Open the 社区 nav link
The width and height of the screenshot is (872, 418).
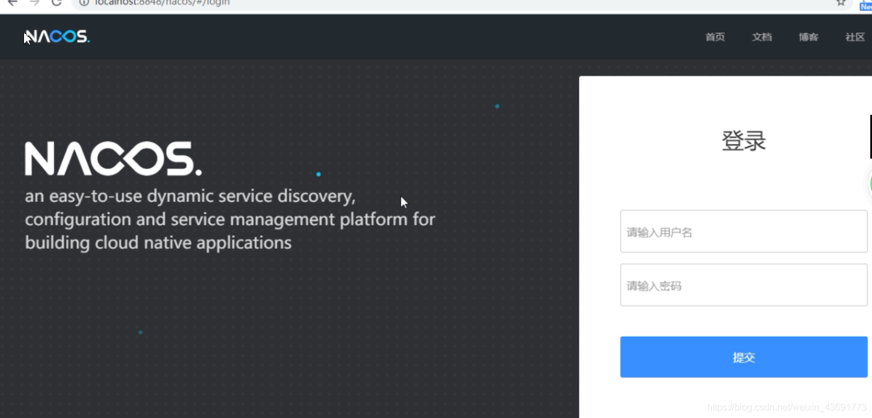pos(855,37)
